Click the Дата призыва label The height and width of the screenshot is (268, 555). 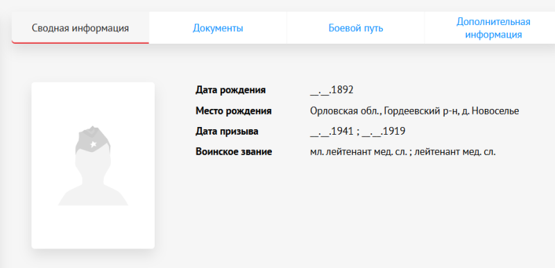[227, 131]
